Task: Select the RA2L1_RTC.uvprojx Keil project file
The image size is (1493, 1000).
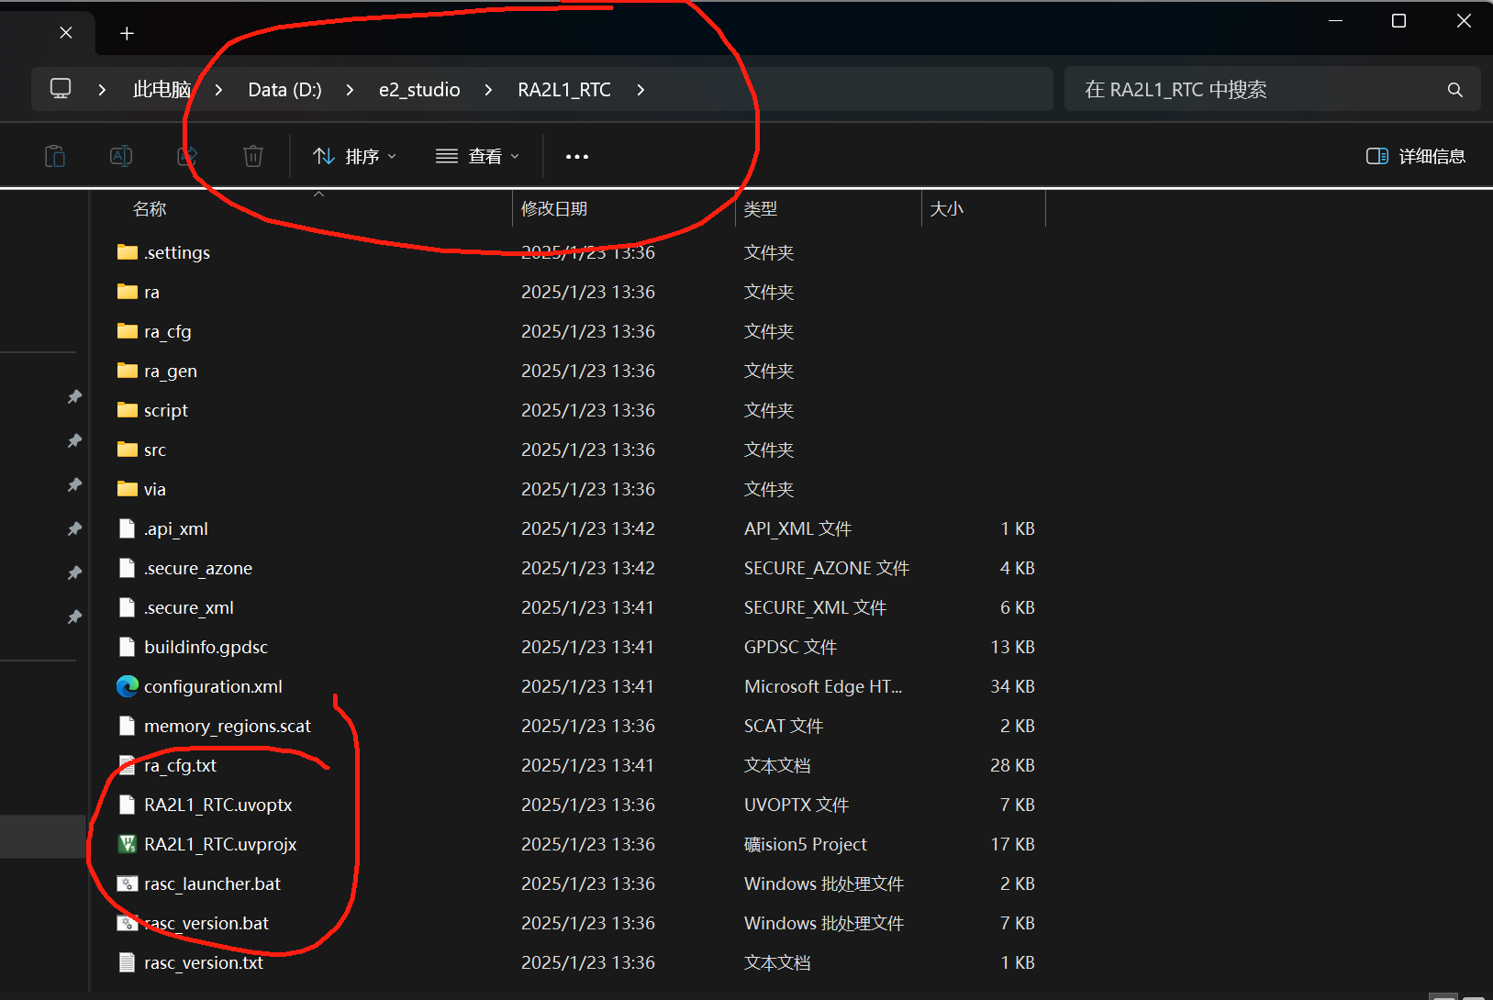Action: [220, 844]
